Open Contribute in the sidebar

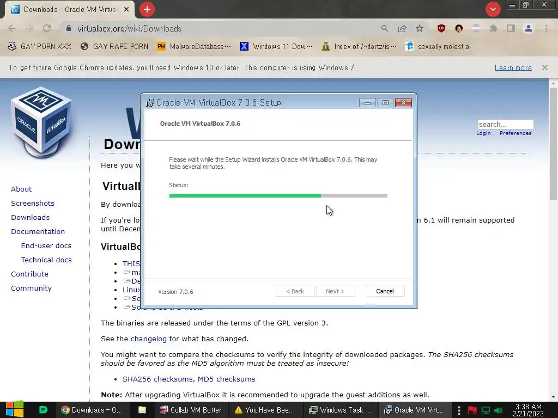[29, 274]
